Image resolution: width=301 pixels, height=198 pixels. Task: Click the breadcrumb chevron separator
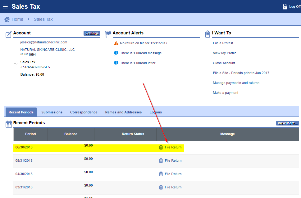[x=28, y=19]
